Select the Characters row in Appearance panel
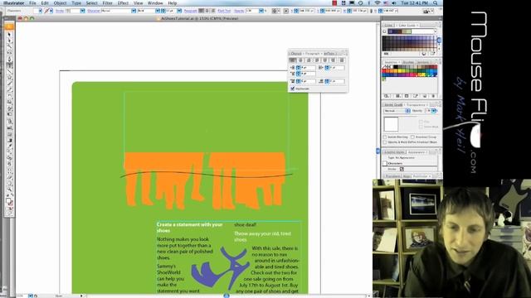Image resolution: width=531 pixels, height=298 pixels. pos(410,163)
